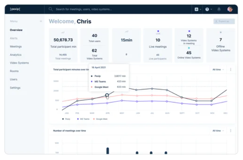This screenshot has width=243, height=160.
Task: Go to Meetings in sidebar
Action: pyautogui.click(x=16, y=47)
